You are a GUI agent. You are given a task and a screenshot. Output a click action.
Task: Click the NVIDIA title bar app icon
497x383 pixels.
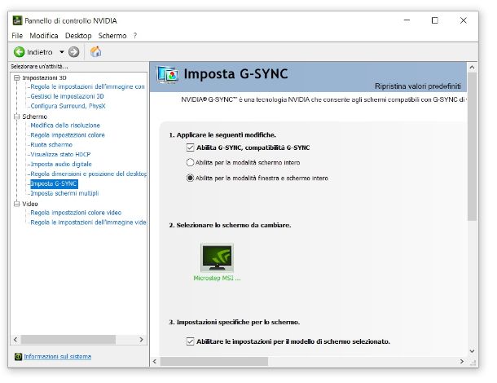17,20
